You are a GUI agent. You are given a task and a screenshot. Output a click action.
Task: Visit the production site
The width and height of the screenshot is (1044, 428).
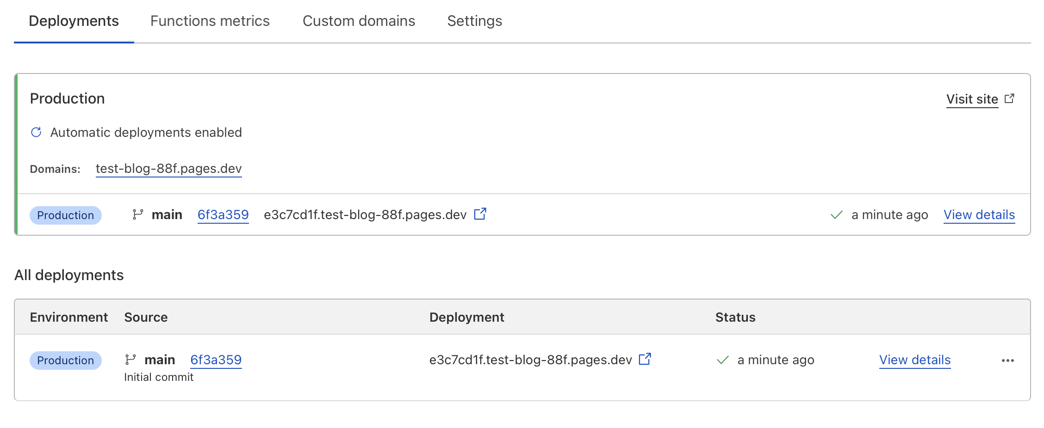click(x=971, y=99)
